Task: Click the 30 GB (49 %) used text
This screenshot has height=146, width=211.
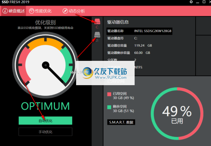Action: pyautogui.click(x=123, y=98)
